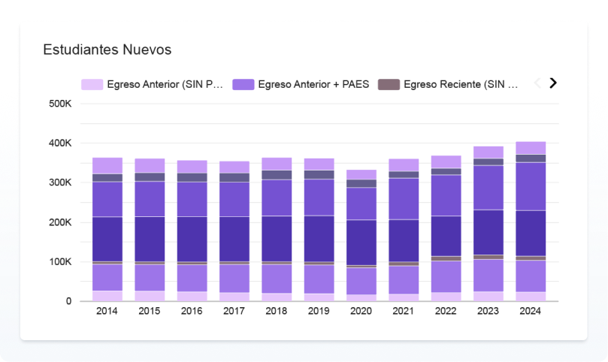Toggle the Egreso Anterior + PAES legend label
This screenshot has width=608, height=362.
(313, 84)
